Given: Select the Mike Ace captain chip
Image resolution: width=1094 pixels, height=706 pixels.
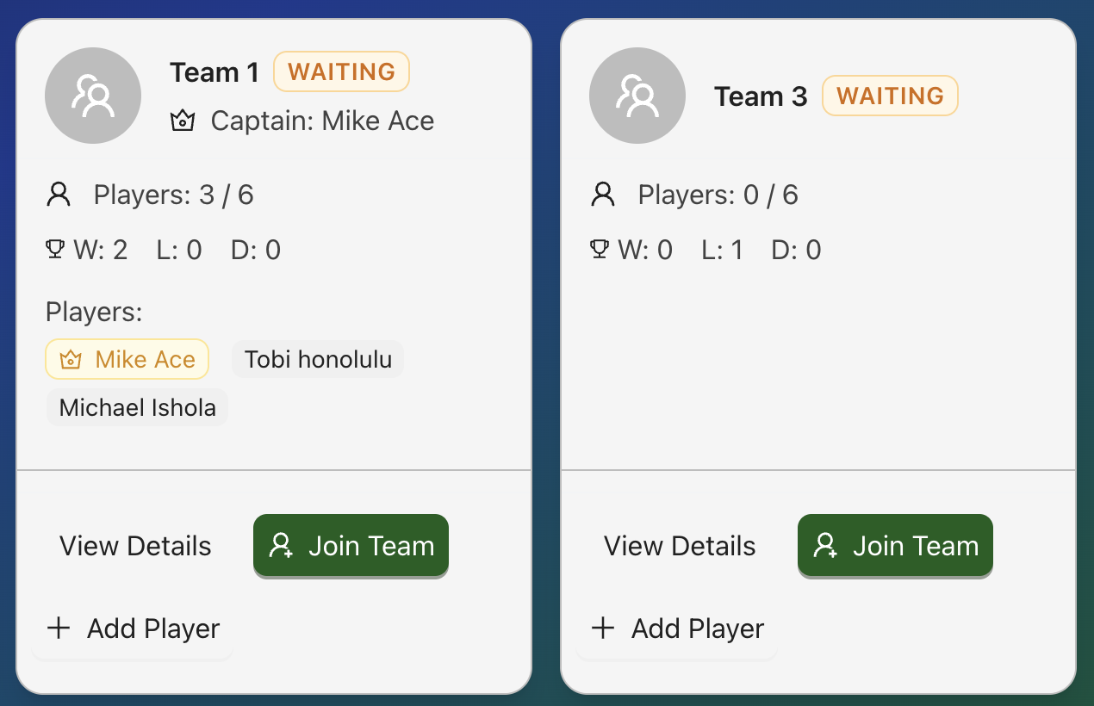Looking at the screenshot, I should (x=127, y=359).
